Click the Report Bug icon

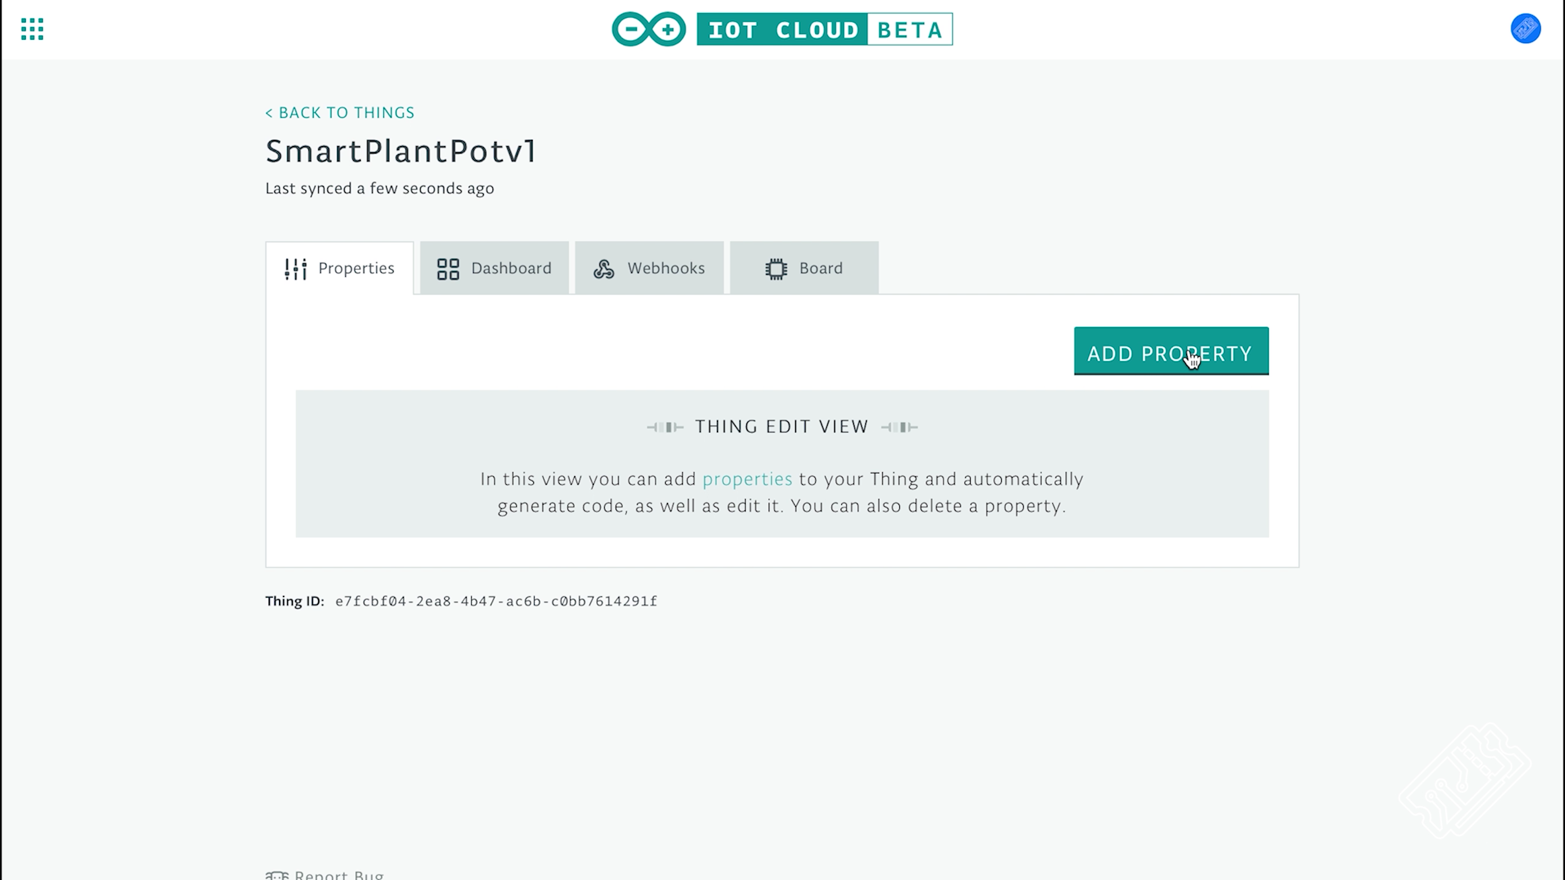[277, 875]
